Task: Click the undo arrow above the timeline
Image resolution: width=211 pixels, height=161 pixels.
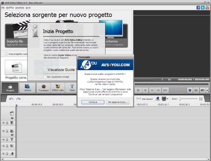Action: pos(11,99)
